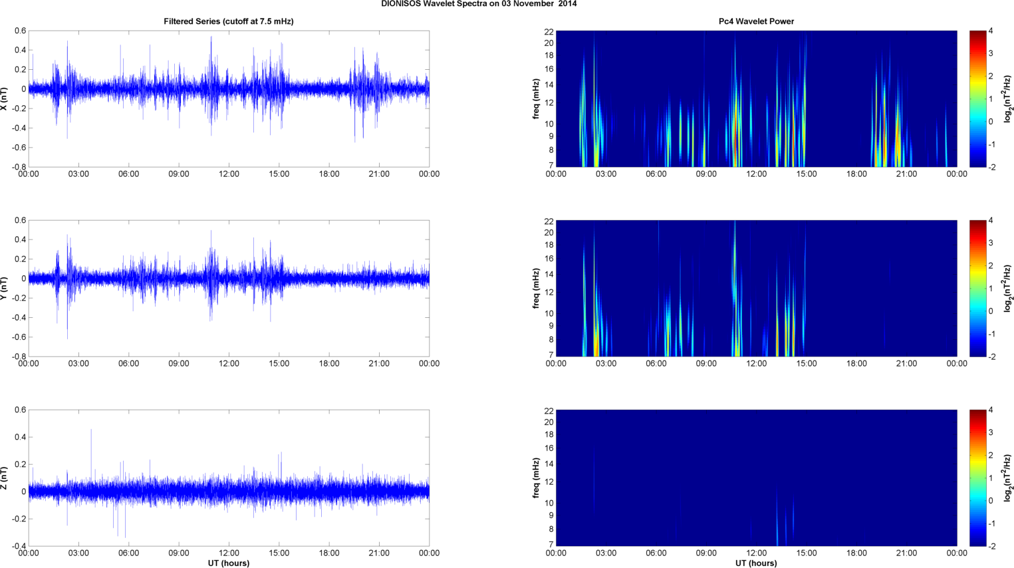Click the X component filtered time series plot

[229, 99]
